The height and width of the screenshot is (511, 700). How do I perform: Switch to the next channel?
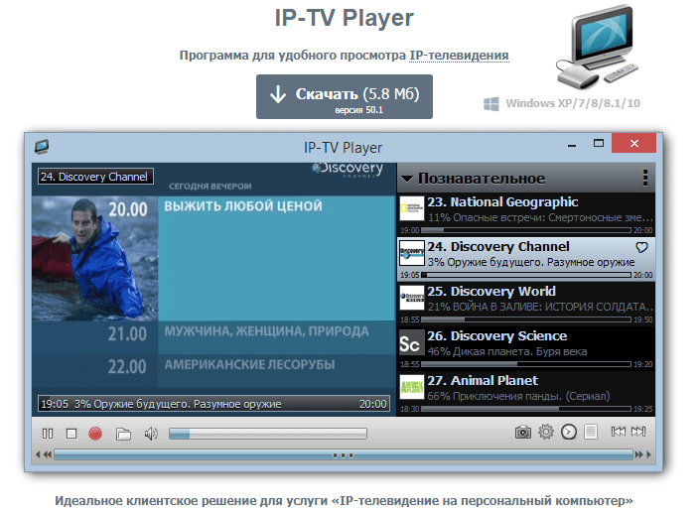tap(638, 432)
